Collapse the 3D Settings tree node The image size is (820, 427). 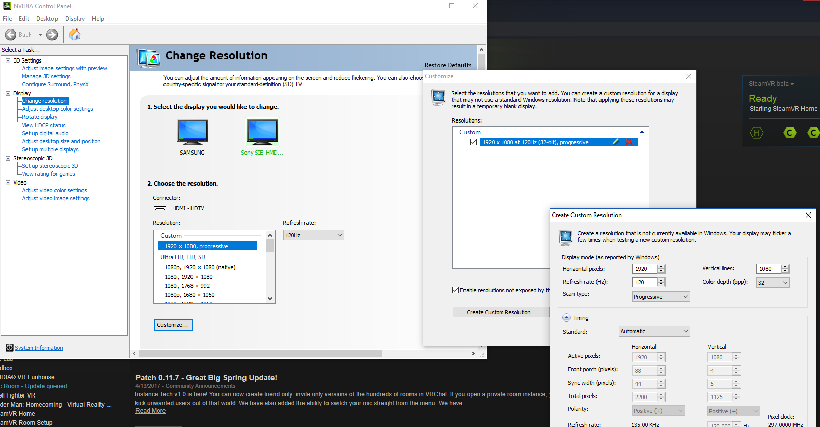pos(8,60)
